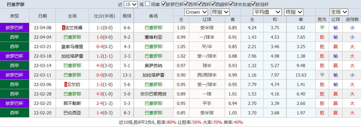Open the 平均值 odds dropdown
Viewport: 361px width, 127px height.
pos(267,12)
